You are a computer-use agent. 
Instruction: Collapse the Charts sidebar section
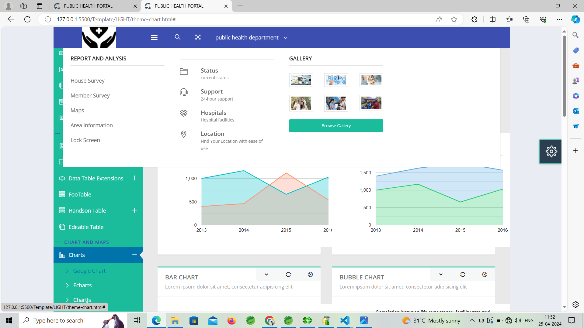tap(134, 255)
